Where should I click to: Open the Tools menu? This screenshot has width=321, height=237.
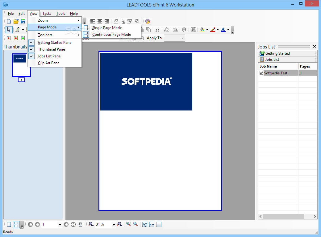(x=60, y=14)
